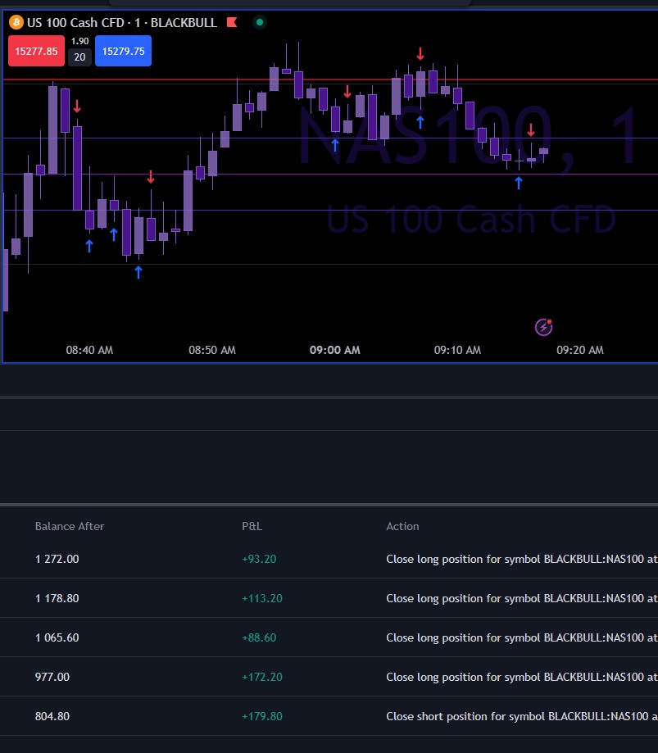Click the P&L value +179.80
Screen dimensions: 658x753
pyautogui.click(x=262, y=716)
